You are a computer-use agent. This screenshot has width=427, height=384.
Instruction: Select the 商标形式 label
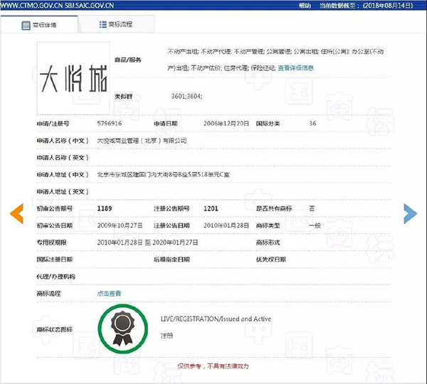click(x=268, y=242)
